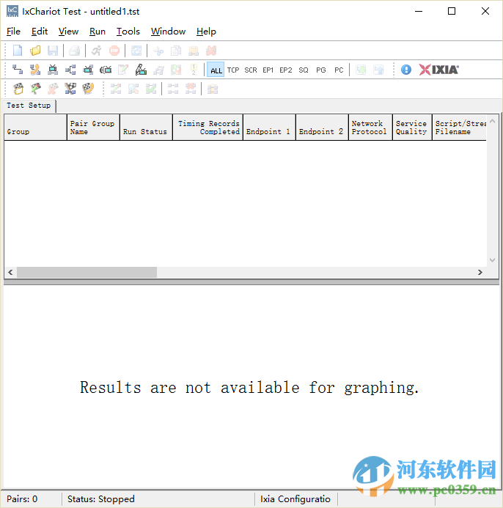The image size is (503, 508).
Task: Click the notepad with pencil edit icon
Action: pos(123,70)
